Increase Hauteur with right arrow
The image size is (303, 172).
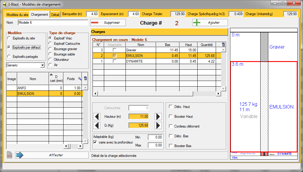(x=158, y=117)
